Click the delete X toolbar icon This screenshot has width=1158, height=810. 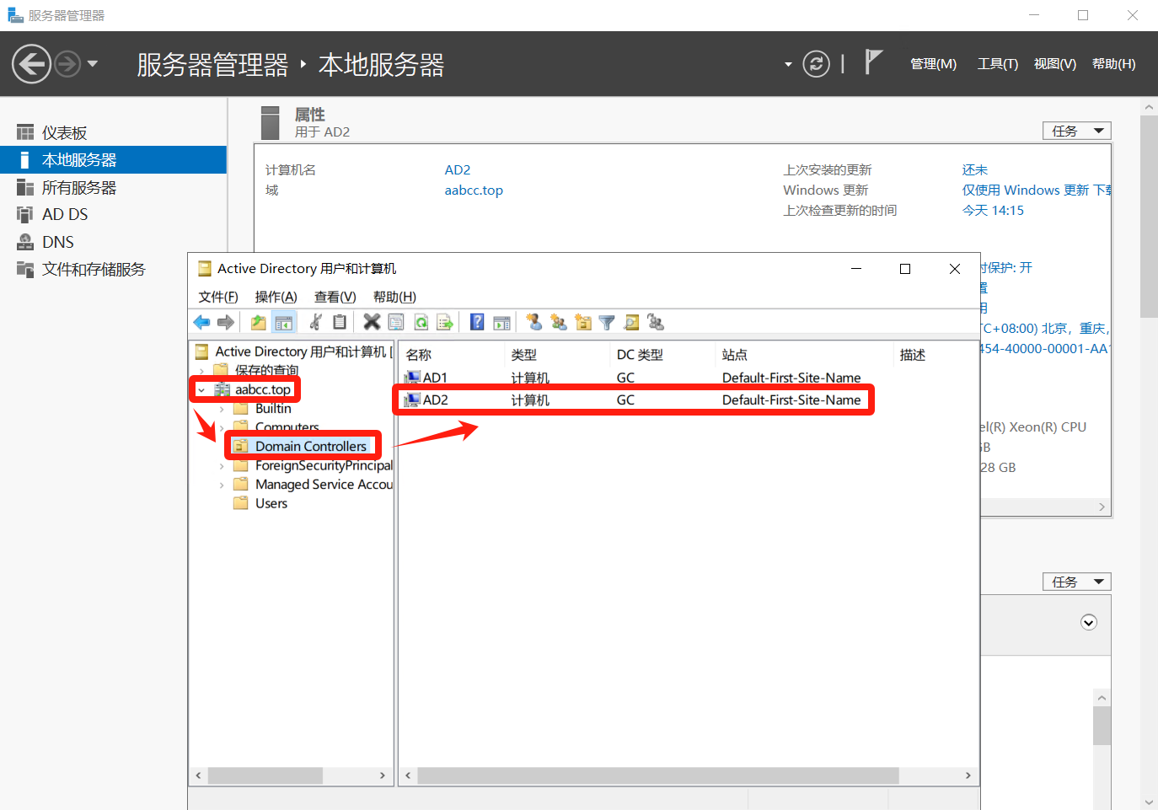pyautogui.click(x=372, y=322)
